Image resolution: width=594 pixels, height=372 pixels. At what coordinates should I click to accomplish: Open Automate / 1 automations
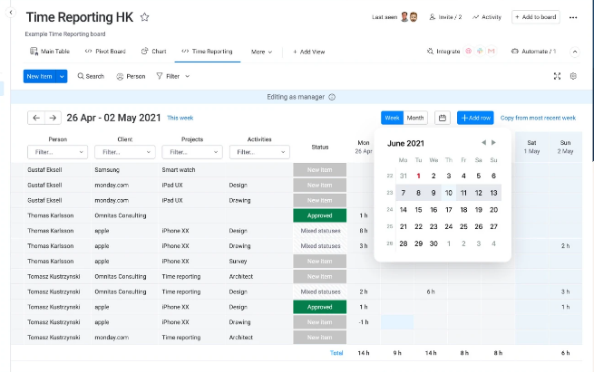click(x=533, y=52)
